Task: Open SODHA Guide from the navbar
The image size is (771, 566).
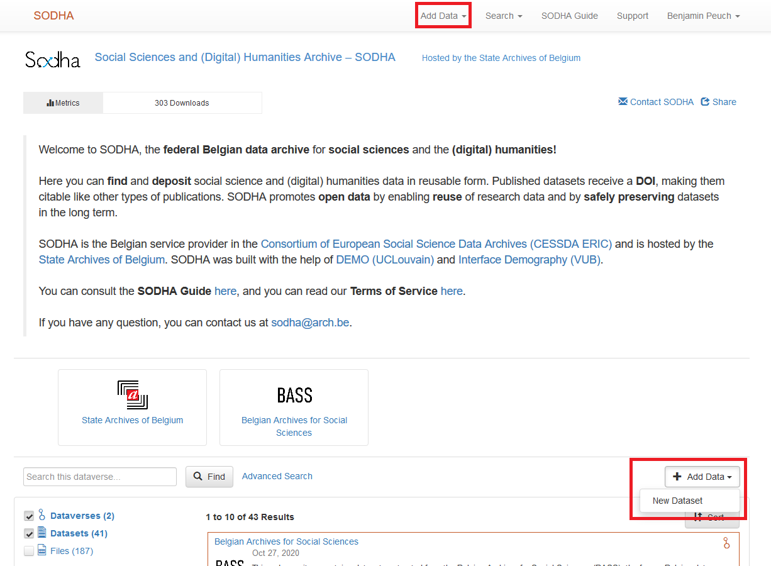Action: point(570,16)
